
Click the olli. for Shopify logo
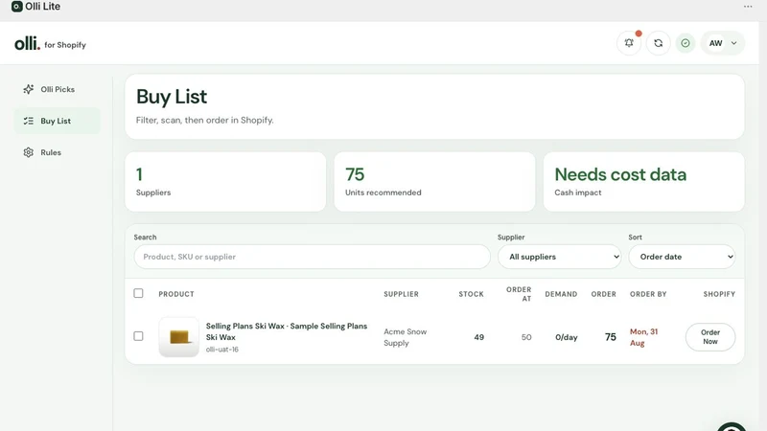pos(51,44)
